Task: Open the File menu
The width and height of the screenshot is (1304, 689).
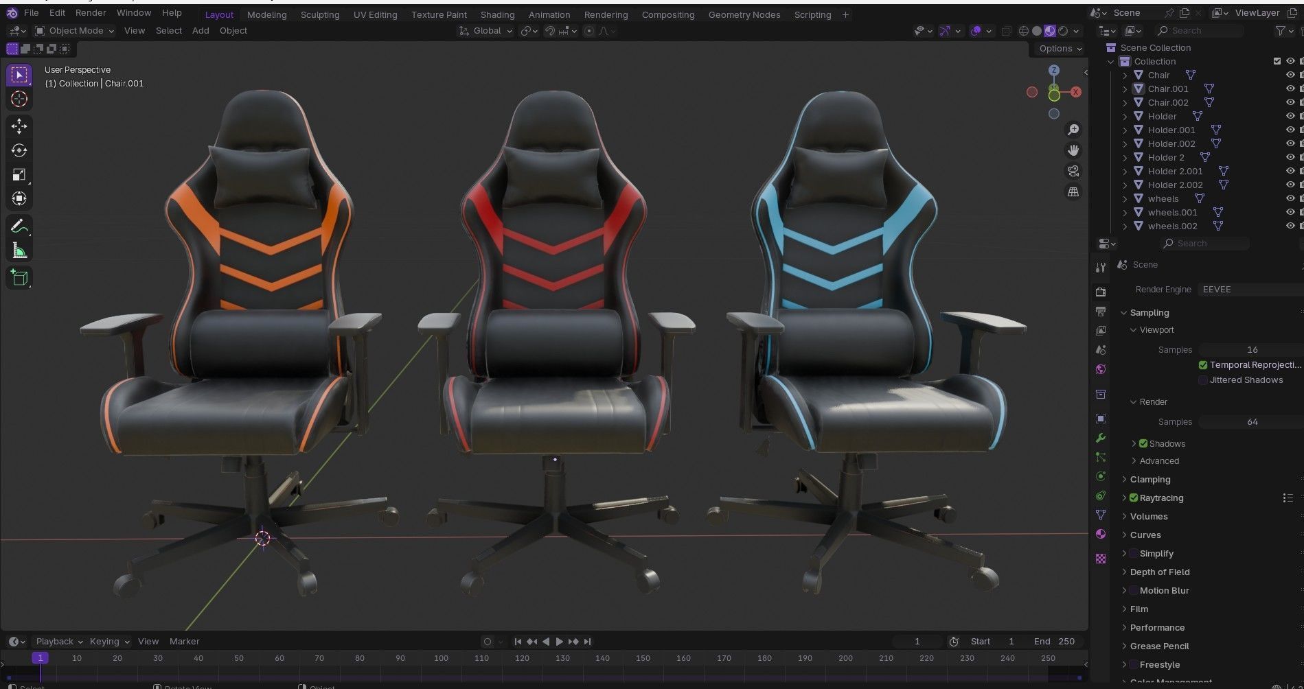Action: click(x=31, y=13)
